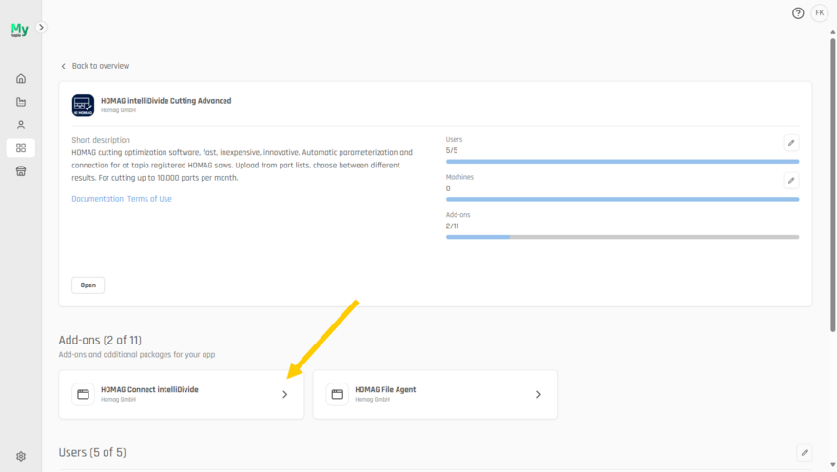Click the back arrow beside Back to overview
This screenshot has height=472, width=837.
[63, 66]
